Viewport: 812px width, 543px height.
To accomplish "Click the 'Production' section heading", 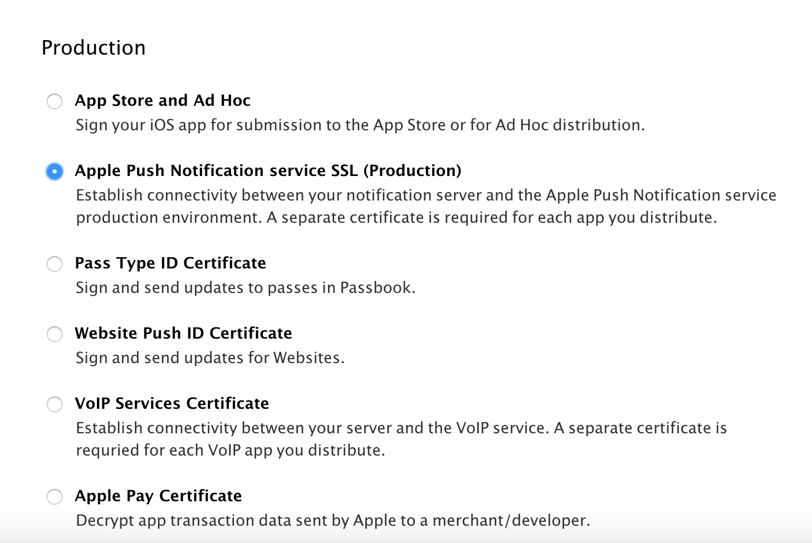I will (x=94, y=48).
